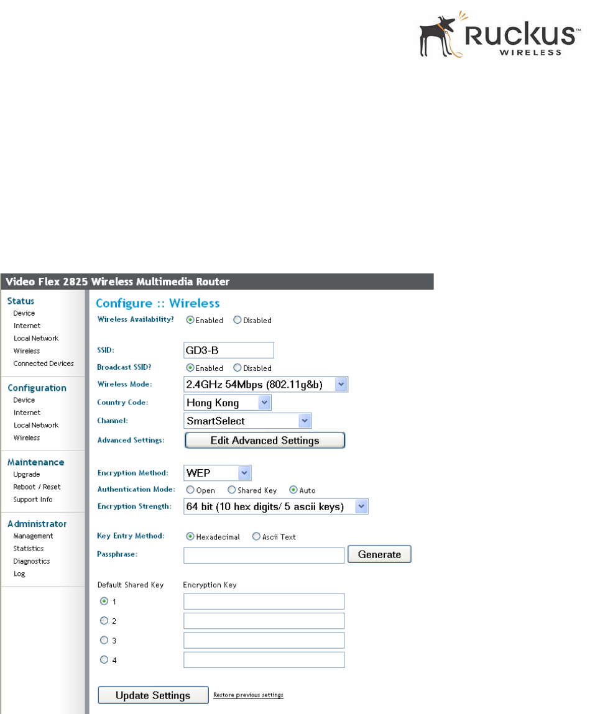Click Encryption Key field 2
The height and width of the screenshot is (714, 590).
[264, 621]
